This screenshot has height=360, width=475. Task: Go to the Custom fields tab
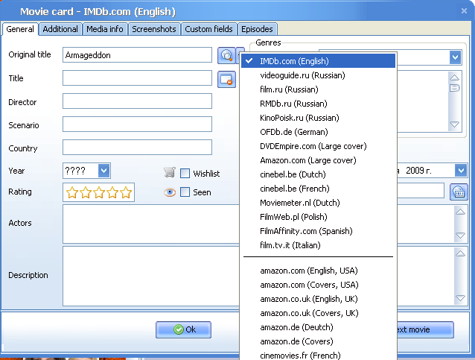(208, 29)
